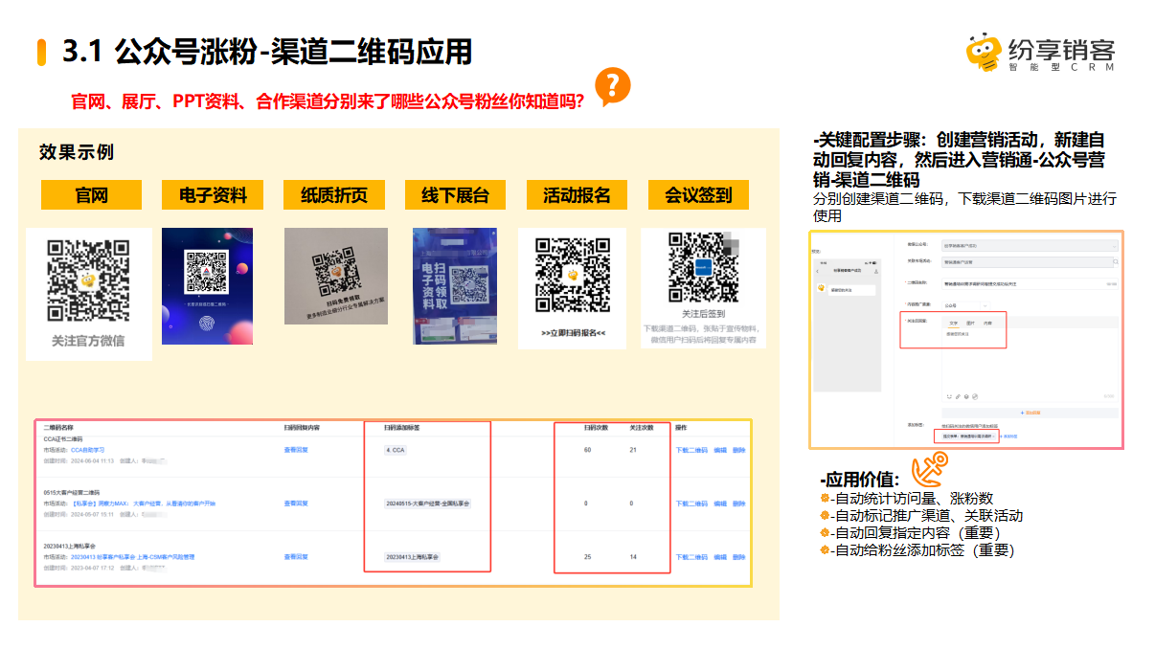Viewport: 1155px width, 649px height.
Task: Click the 添加标签 link
Action: coord(1008,436)
